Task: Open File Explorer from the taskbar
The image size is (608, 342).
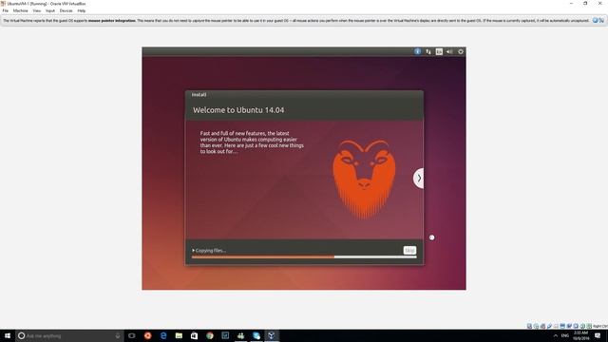Action: click(179, 335)
